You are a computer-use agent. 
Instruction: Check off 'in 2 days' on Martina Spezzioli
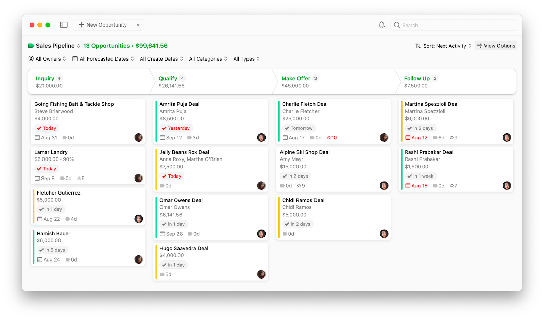[x=410, y=128]
